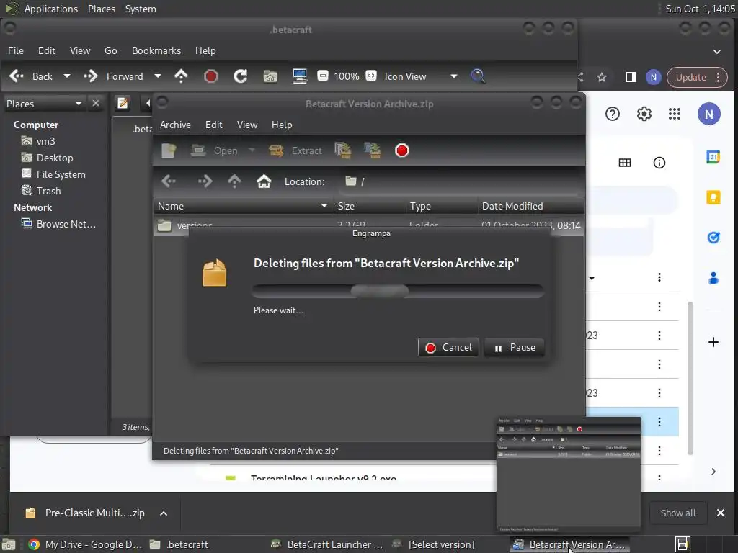Screen dimensions: 738x553
Task: Select vm3 in Places sidebar
Action: point(45,141)
